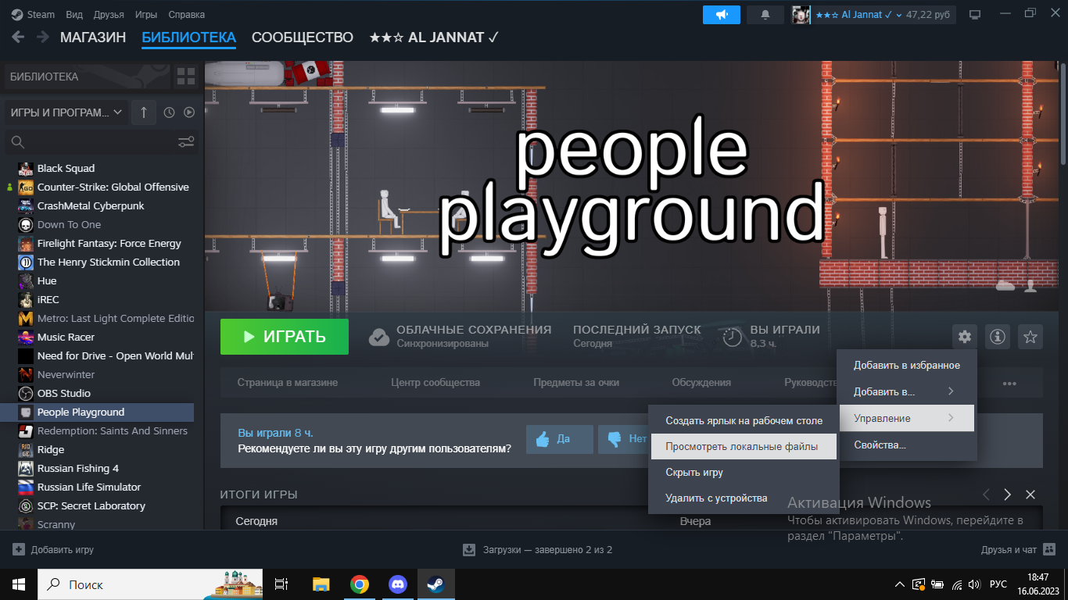Click the ready-to-play filter icon
The width and height of the screenshot is (1068, 600).
click(x=188, y=112)
